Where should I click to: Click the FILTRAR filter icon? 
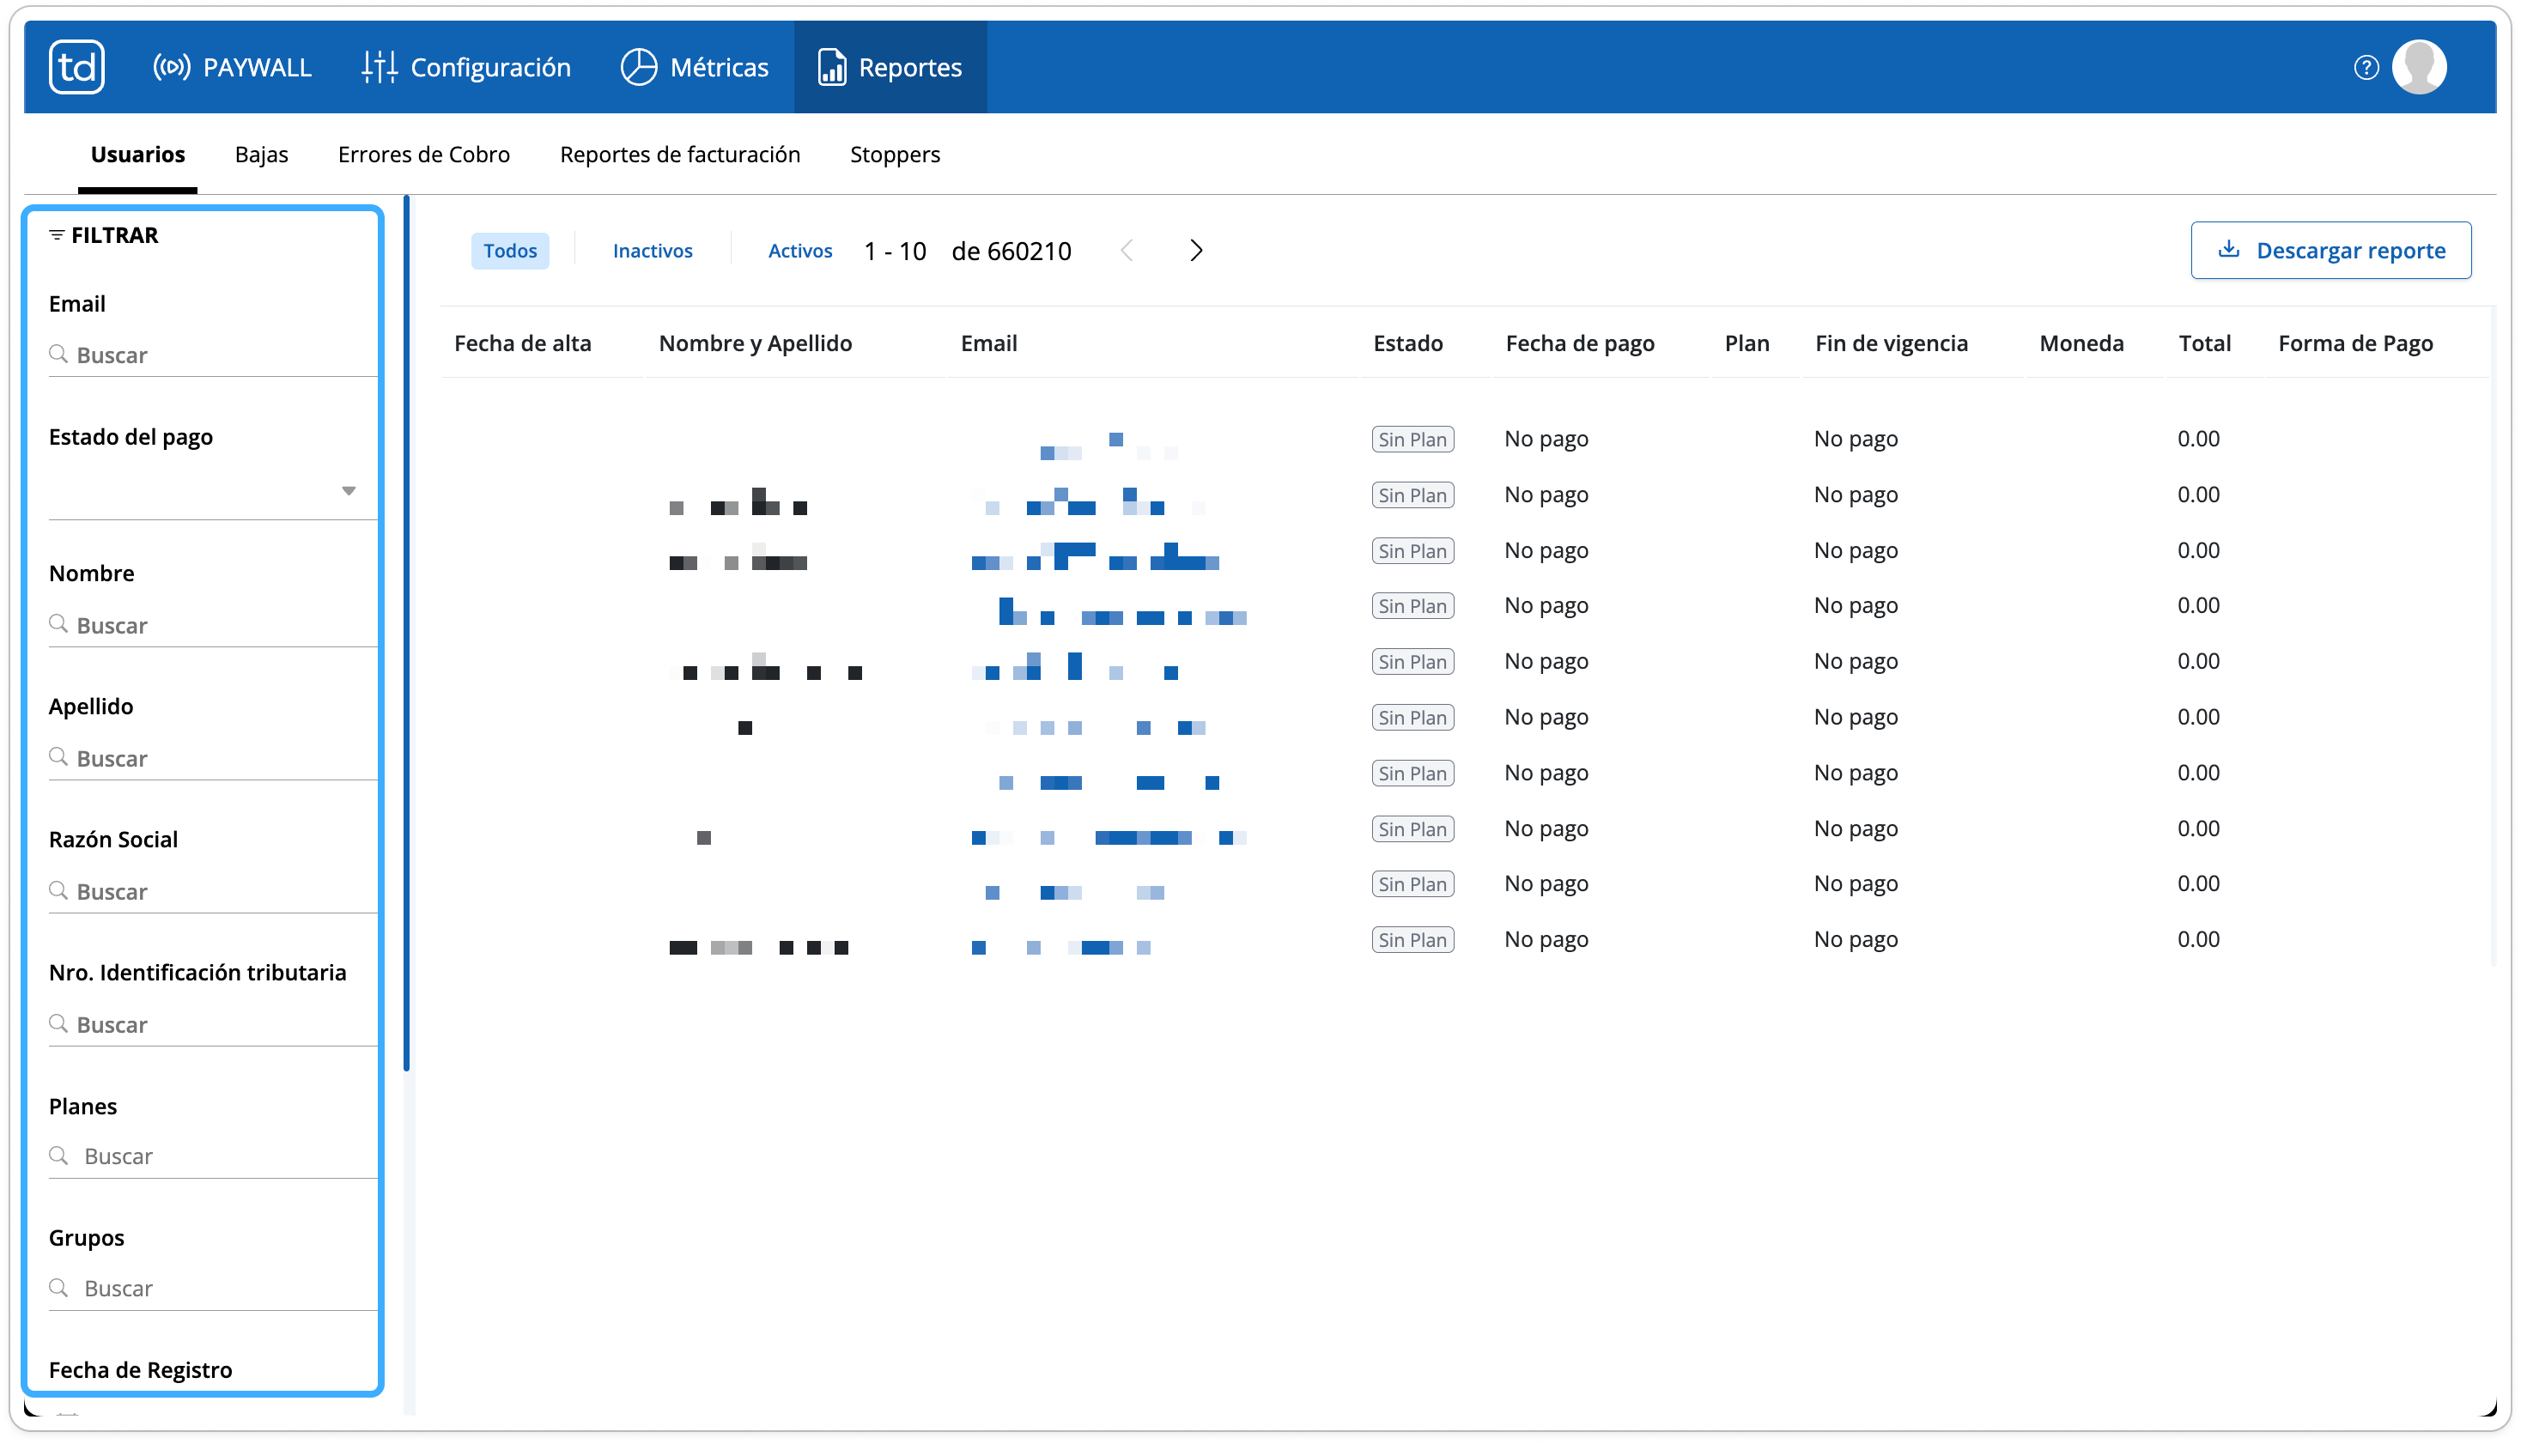click(x=57, y=235)
